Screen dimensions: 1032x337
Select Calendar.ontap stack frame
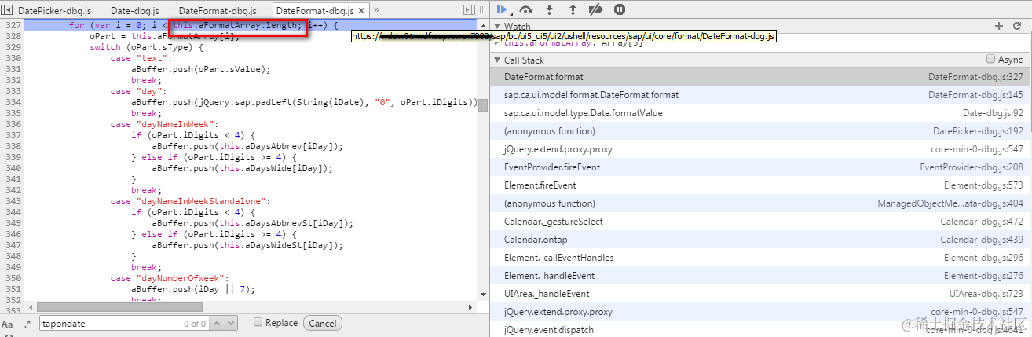[x=760, y=240]
